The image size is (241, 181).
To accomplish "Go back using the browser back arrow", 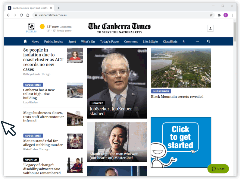I will (x=8, y=15).
